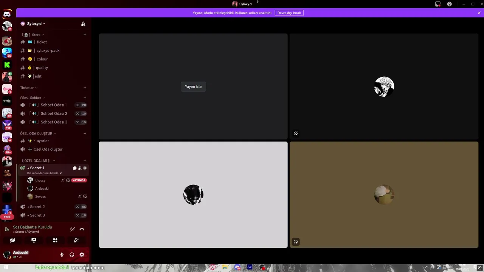Click the voice connection signal icon

point(7,229)
